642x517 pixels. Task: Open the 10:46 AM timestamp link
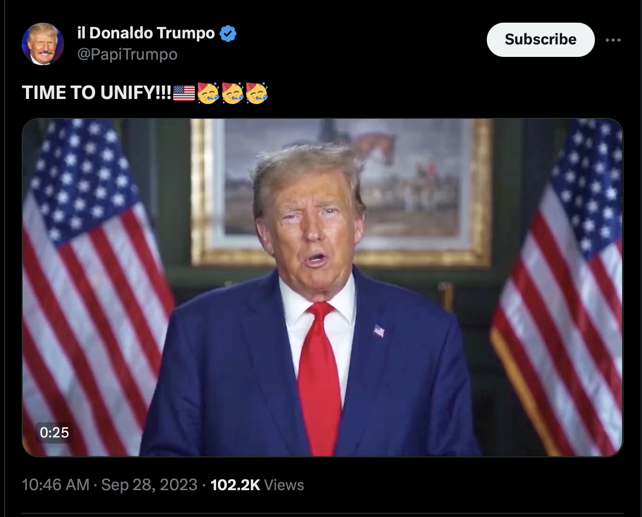click(x=55, y=485)
